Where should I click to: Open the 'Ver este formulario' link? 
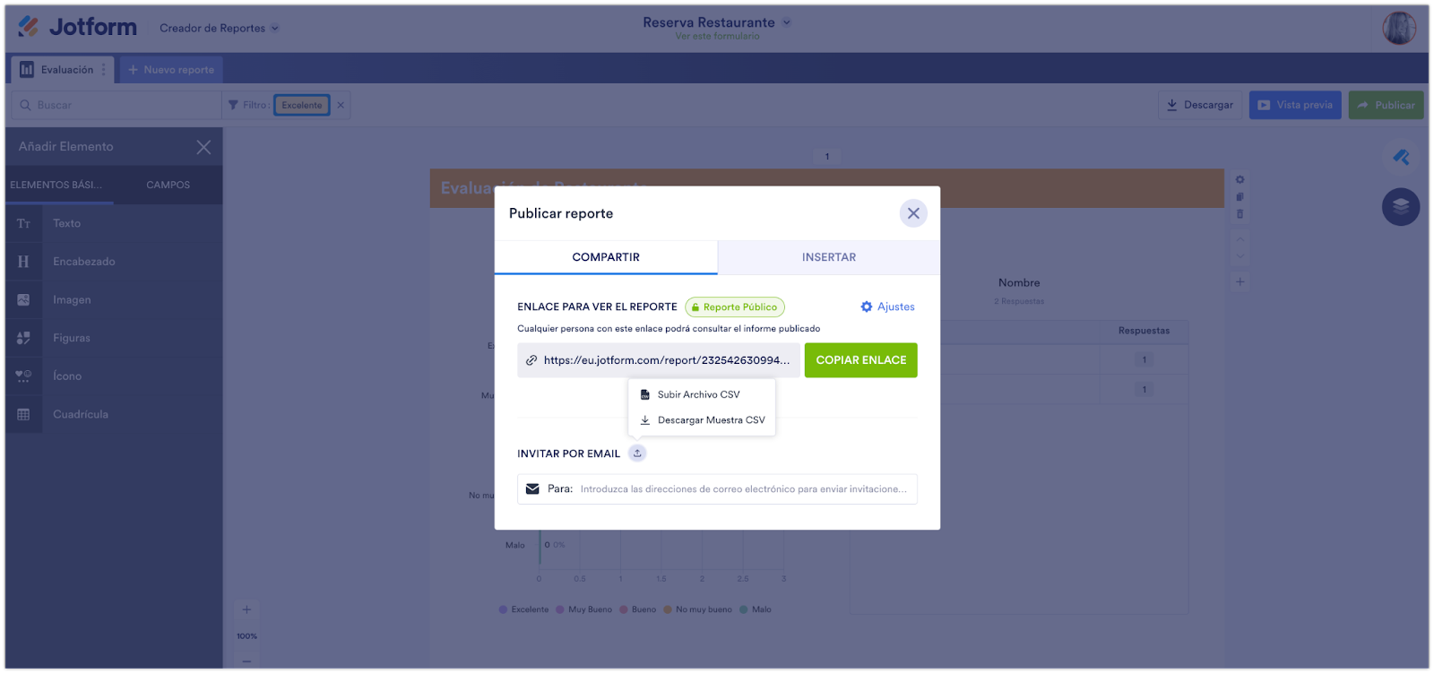[x=717, y=37]
